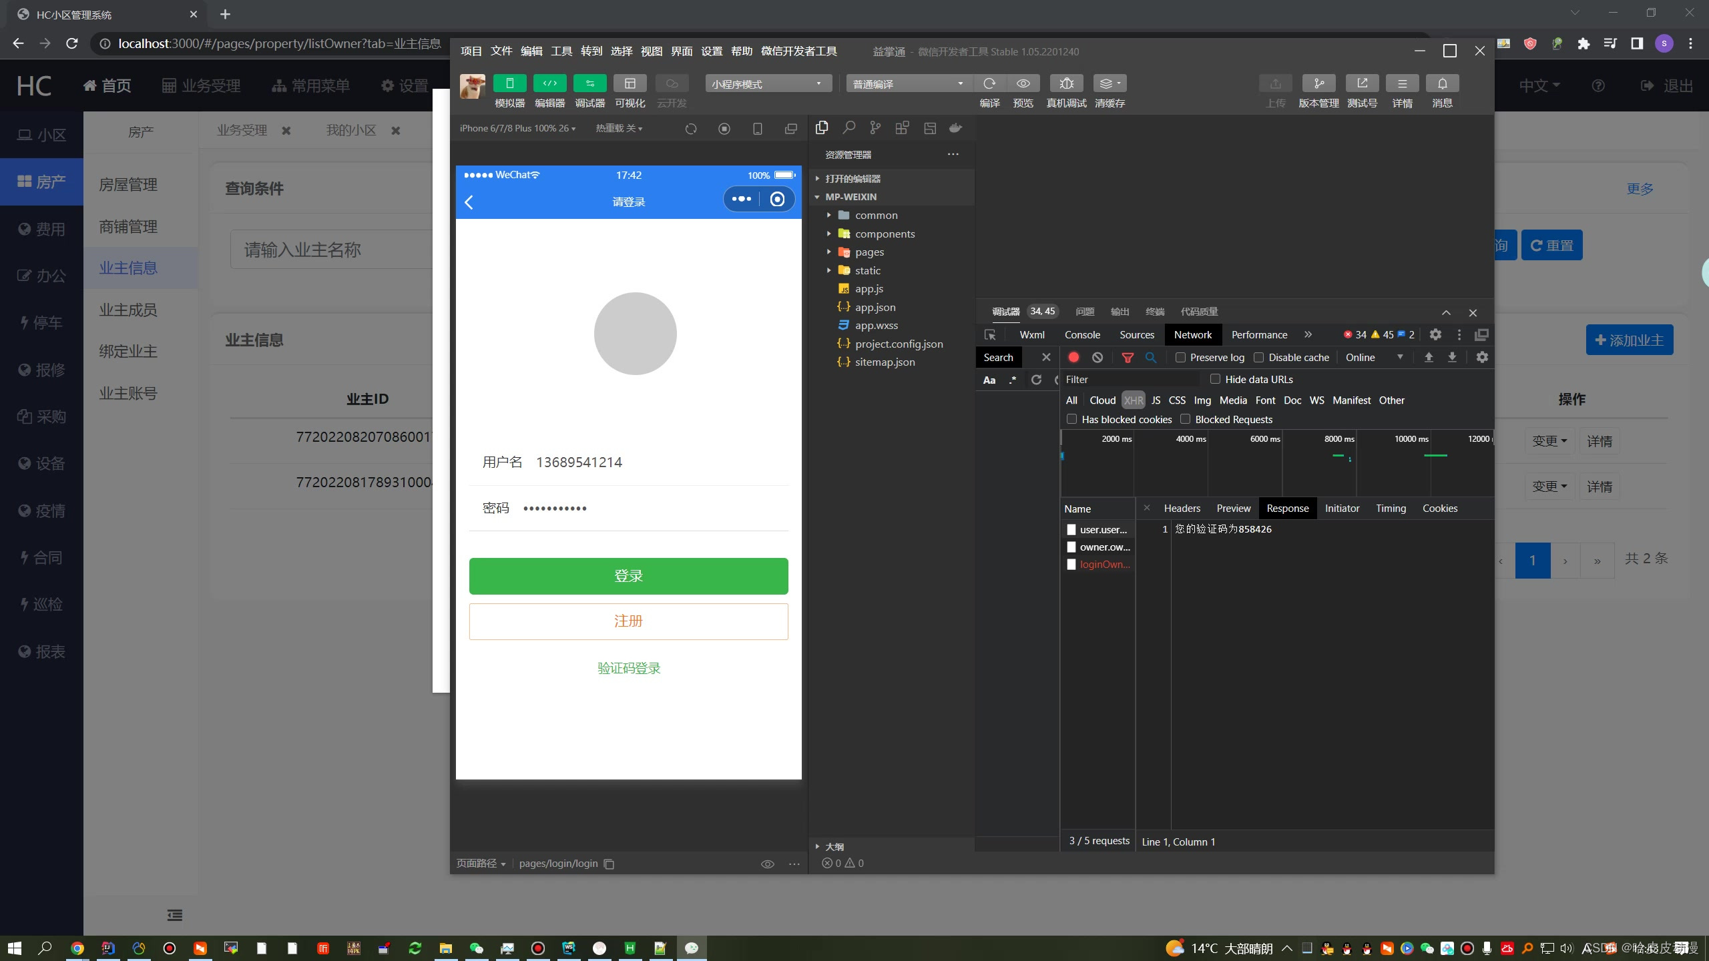Clear network log with the block icon
The width and height of the screenshot is (1709, 961).
1097,358
